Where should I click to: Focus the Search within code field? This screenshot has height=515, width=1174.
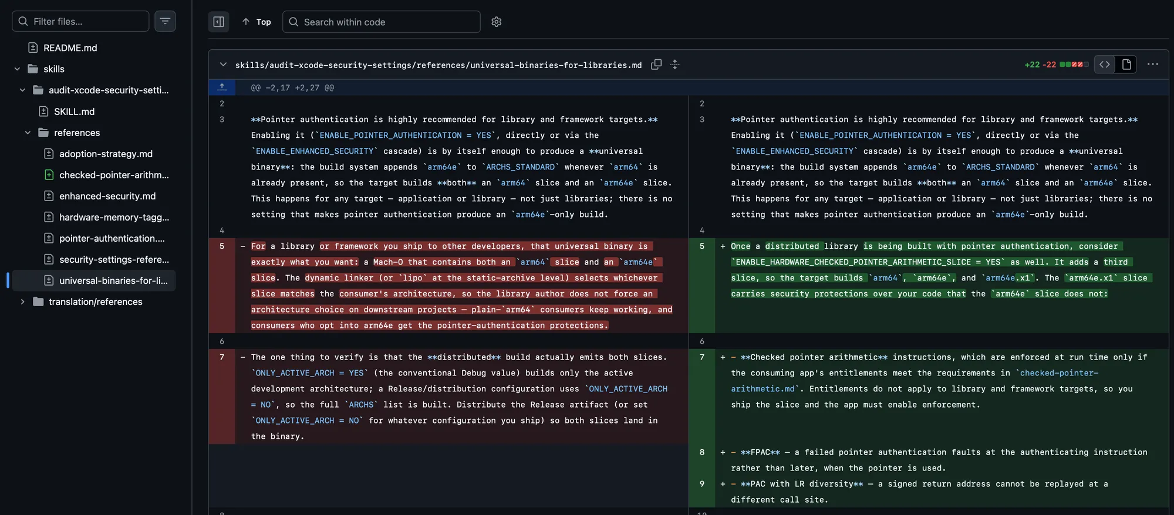point(382,22)
